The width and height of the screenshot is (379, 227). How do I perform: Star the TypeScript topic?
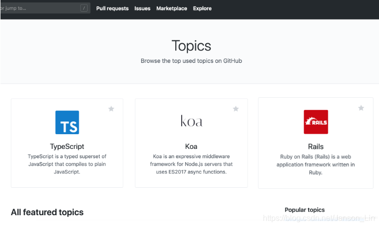tap(111, 109)
